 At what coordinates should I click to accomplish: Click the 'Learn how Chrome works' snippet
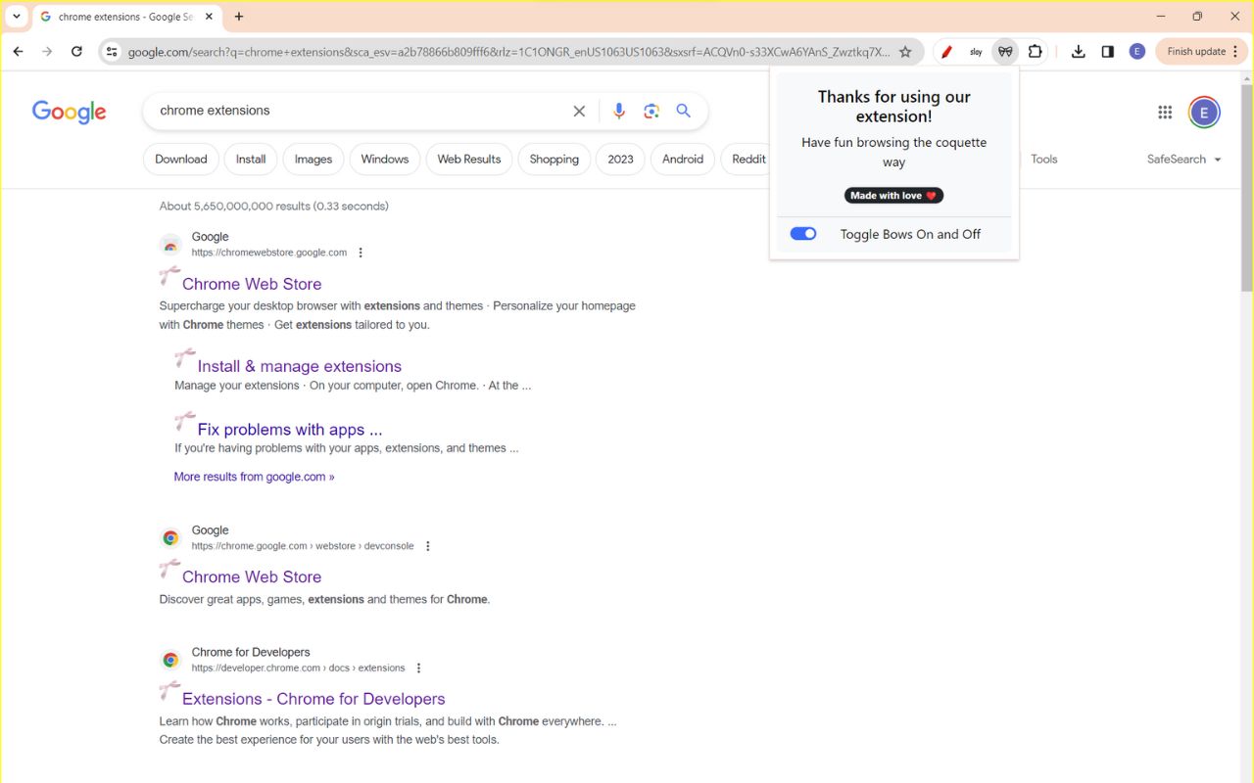388,731
